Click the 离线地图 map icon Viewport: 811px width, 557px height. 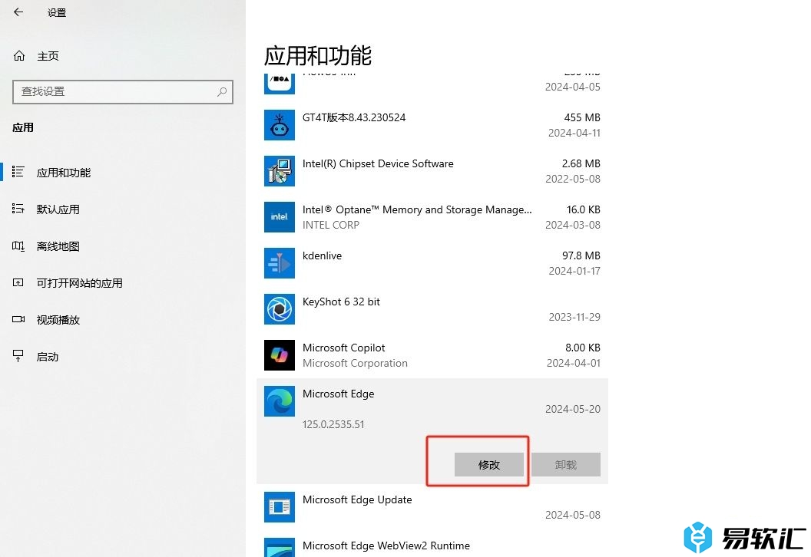point(18,246)
